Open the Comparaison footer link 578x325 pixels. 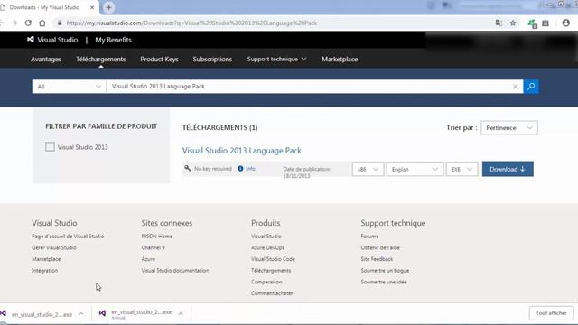266,282
